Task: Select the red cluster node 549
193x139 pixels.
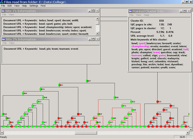Action: click(157, 114)
